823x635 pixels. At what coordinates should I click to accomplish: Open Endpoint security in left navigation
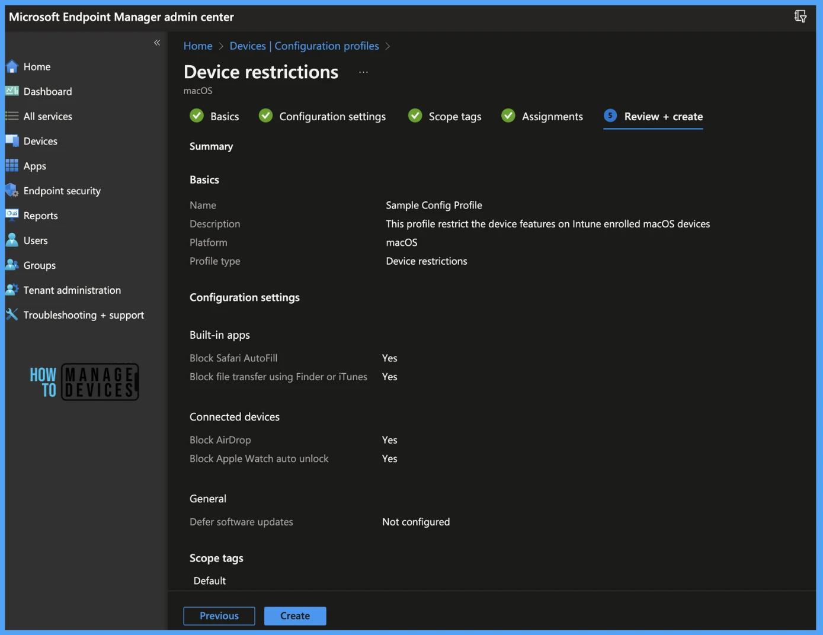[62, 191]
